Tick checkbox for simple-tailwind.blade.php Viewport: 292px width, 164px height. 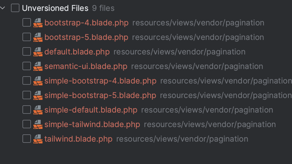[27, 124]
